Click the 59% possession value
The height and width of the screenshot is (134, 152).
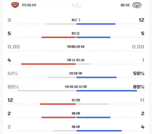point(139,73)
